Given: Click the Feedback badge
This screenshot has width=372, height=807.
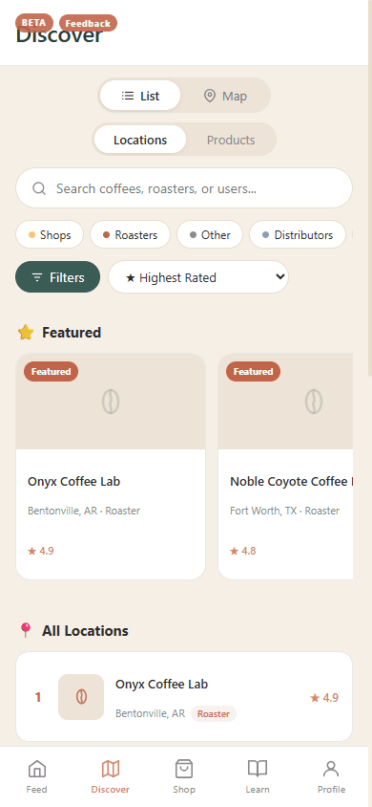Looking at the screenshot, I should [89, 24].
